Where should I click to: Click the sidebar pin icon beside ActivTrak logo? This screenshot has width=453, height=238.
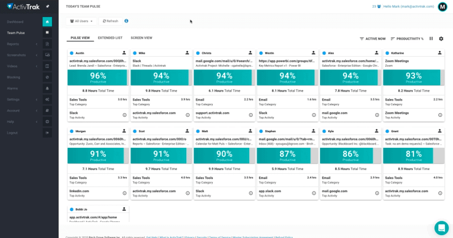tap(47, 6)
